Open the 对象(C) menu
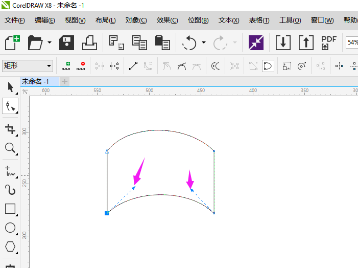The width and height of the screenshot is (358, 268). point(136,20)
